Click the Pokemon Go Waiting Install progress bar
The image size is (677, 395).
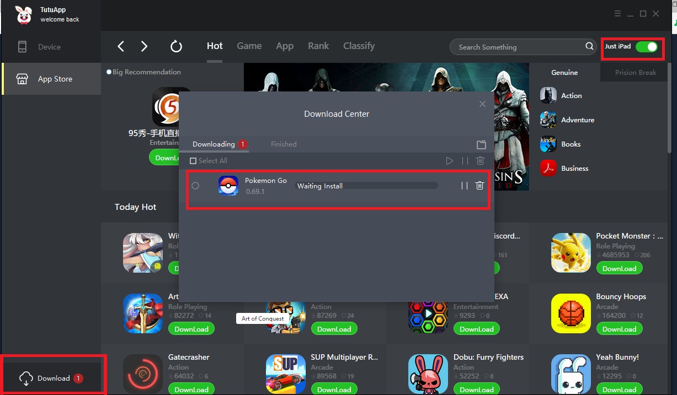point(365,186)
